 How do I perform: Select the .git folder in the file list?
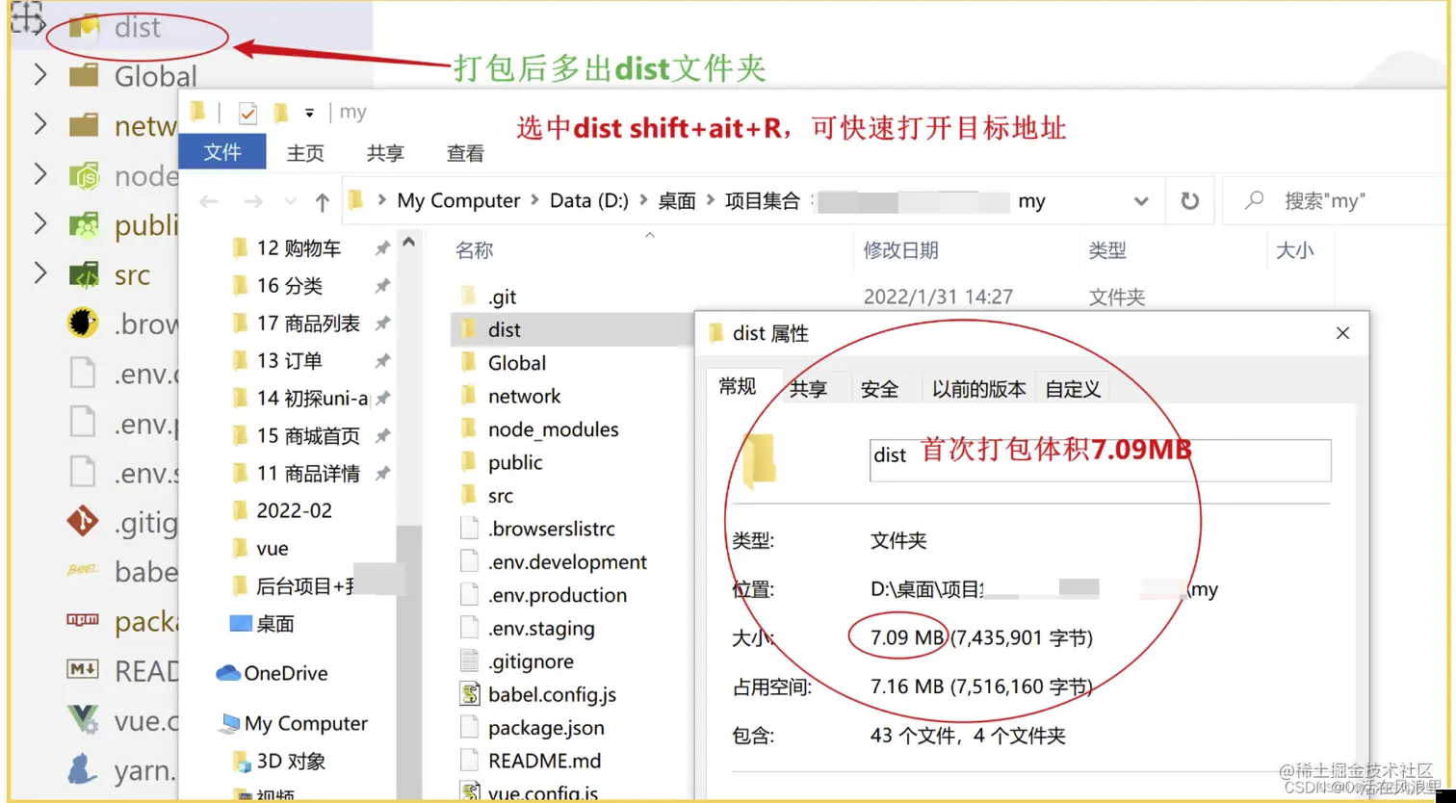pyautogui.click(x=502, y=297)
